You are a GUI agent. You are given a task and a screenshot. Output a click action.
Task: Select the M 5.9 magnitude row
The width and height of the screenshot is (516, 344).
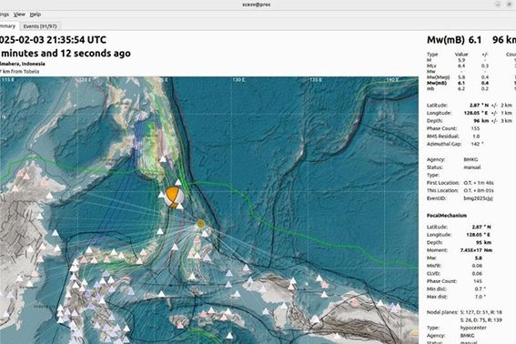pos(471,60)
